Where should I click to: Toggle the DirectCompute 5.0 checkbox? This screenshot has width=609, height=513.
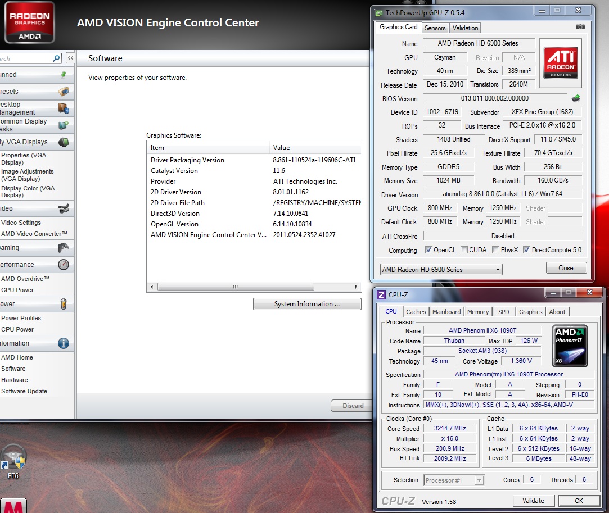[527, 250]
